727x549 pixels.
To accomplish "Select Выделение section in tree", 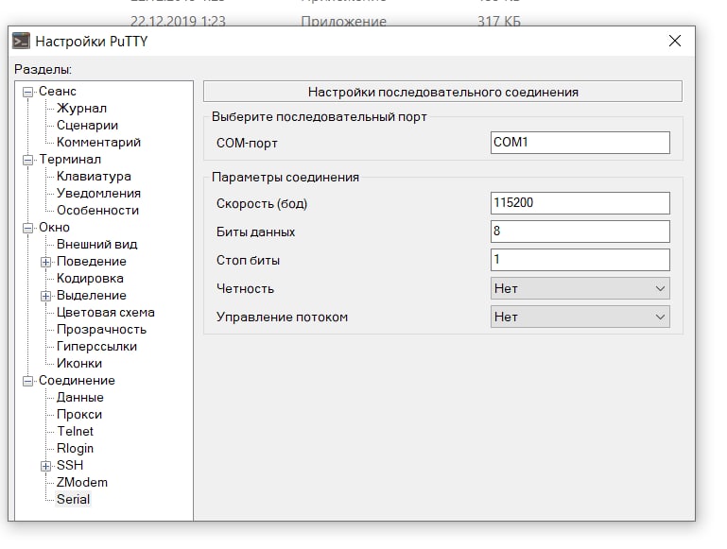I will (x=92, y=296).
